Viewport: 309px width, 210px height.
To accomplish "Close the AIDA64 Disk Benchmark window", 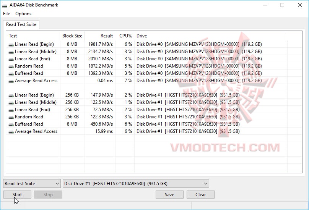I will pos(300,5).
